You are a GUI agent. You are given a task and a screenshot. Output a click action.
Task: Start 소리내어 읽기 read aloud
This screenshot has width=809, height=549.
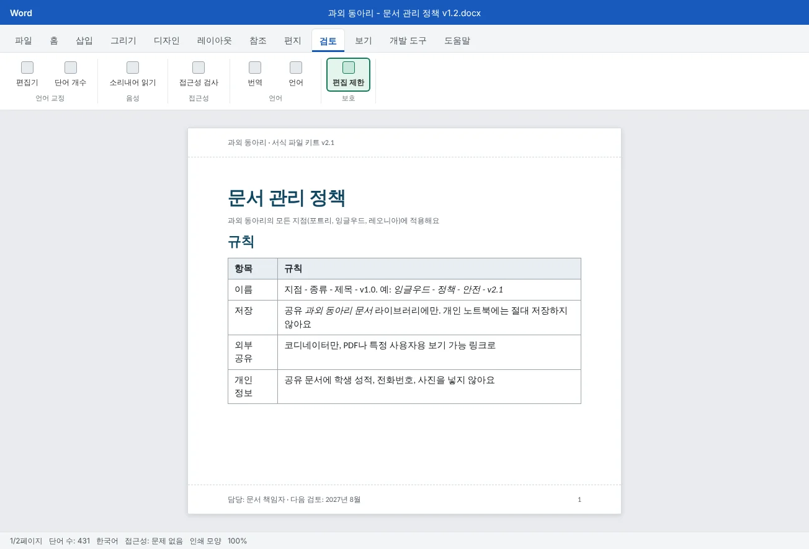tap(133, 74)
